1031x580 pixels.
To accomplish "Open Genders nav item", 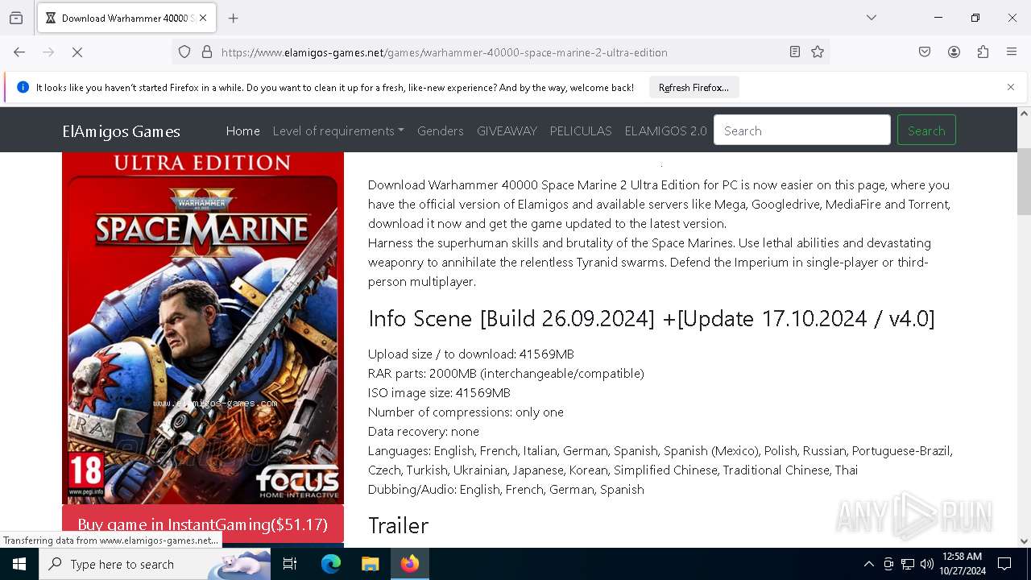I will [x=440, y=130].
